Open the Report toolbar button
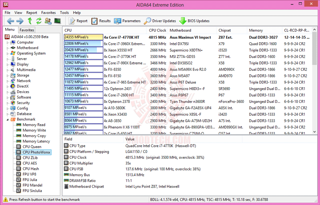The image size is (320, 205). pyautogui.click(x=78, y=21)
